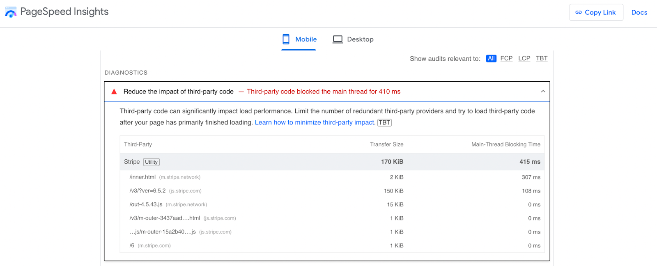Viewport: 657px width, 266px height.
Task: Click the Transfer Size column header
Action: click(387, 144)
